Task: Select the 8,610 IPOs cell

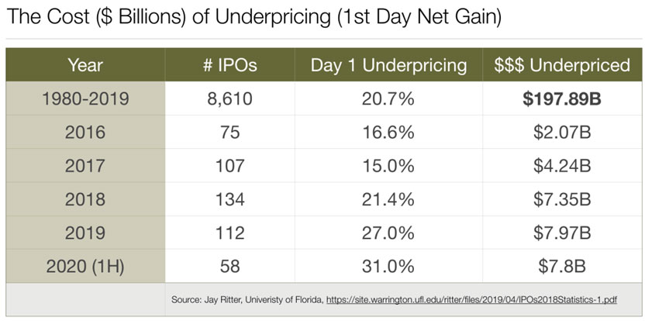Action: pos(230,98)
